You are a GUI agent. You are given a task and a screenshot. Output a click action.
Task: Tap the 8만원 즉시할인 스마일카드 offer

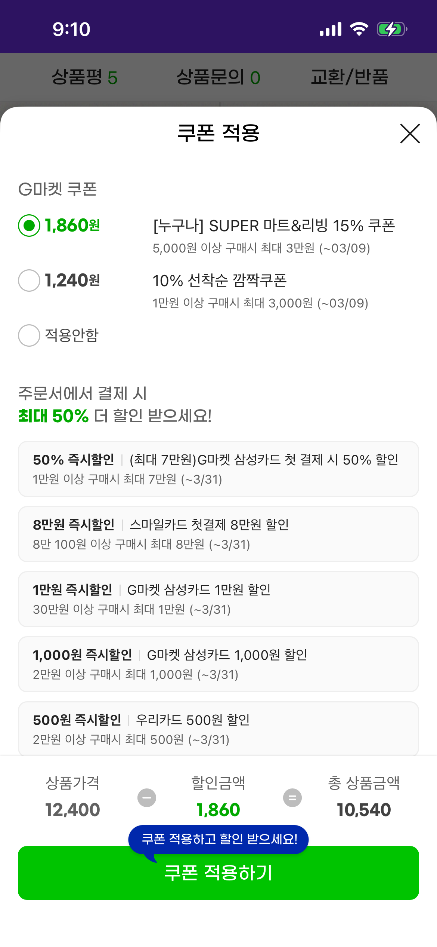tap(218, 534)
